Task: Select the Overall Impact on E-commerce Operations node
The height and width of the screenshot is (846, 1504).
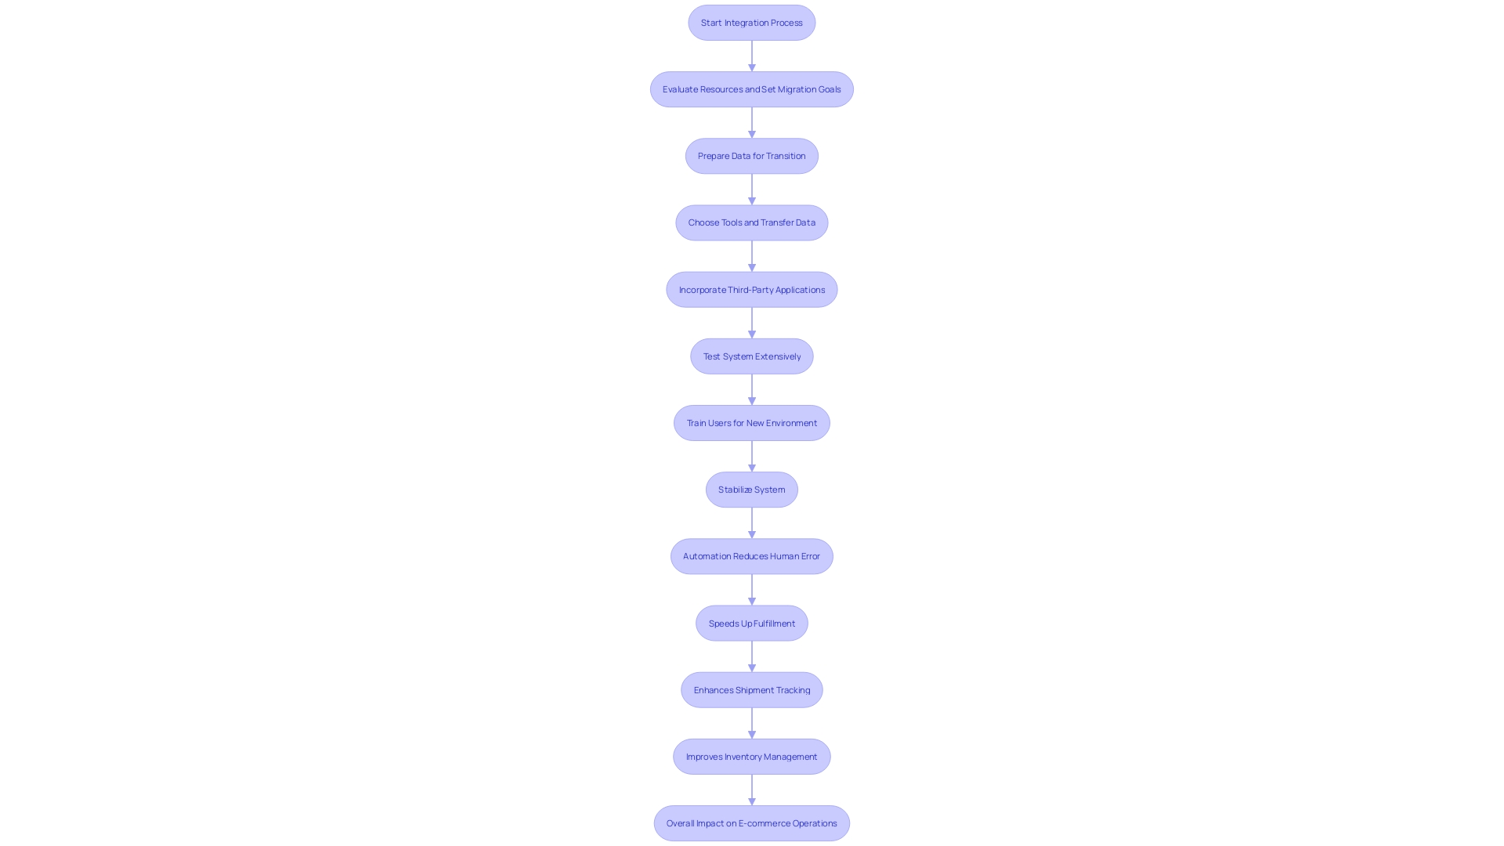Action: pos(751,822)
